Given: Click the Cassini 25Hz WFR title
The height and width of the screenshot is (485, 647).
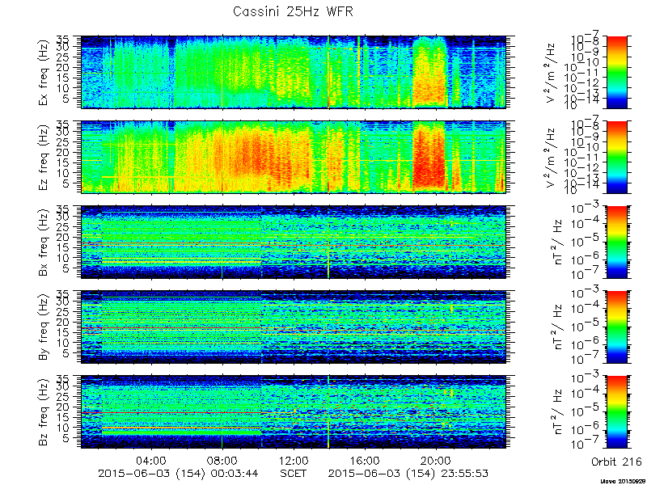Looking at the screenshot, I should 293,11.
